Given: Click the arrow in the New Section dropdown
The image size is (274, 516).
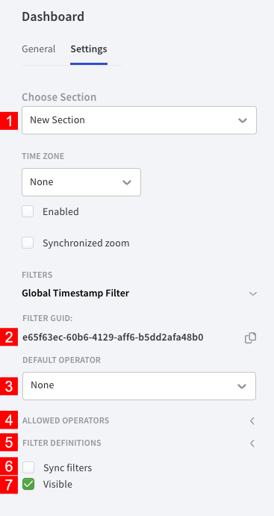Looking at the screenshot, I should (243, 120).
